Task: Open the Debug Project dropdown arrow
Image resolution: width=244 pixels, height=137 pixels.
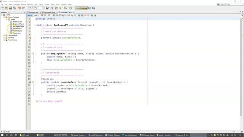Action: pos(68,8)
